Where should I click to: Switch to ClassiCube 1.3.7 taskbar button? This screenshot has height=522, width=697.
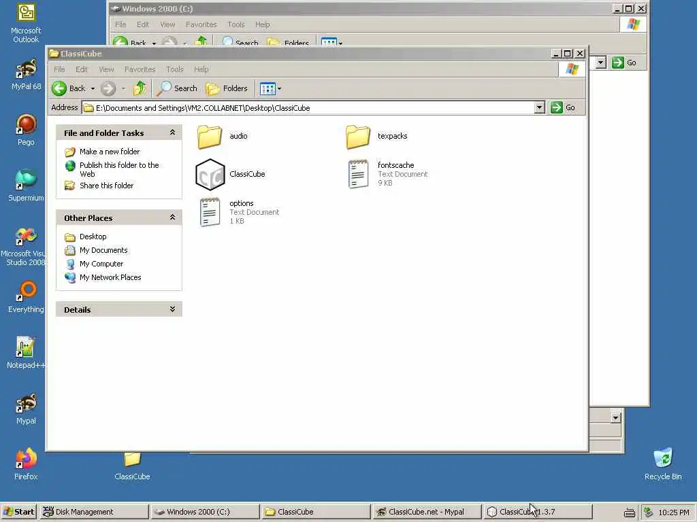[x=537, y=512]
